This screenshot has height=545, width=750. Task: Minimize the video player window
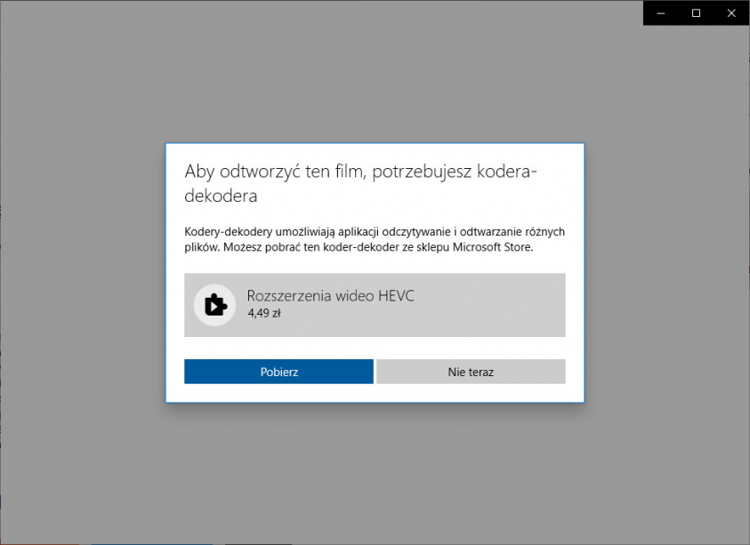click(661, 12)
